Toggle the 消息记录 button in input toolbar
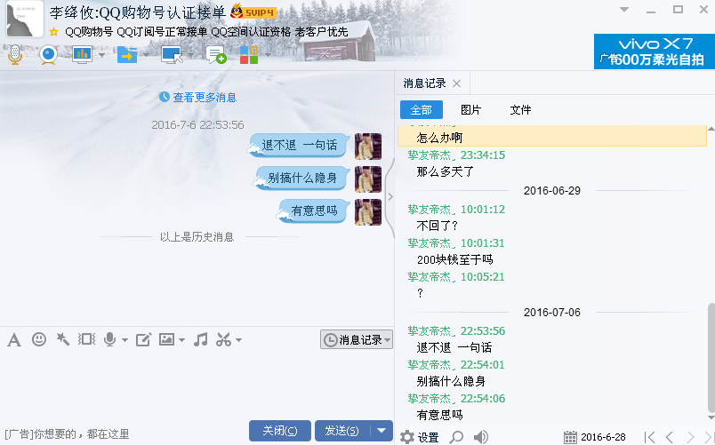The height and width of the screenshot is (445, 715). coord(356,340)
